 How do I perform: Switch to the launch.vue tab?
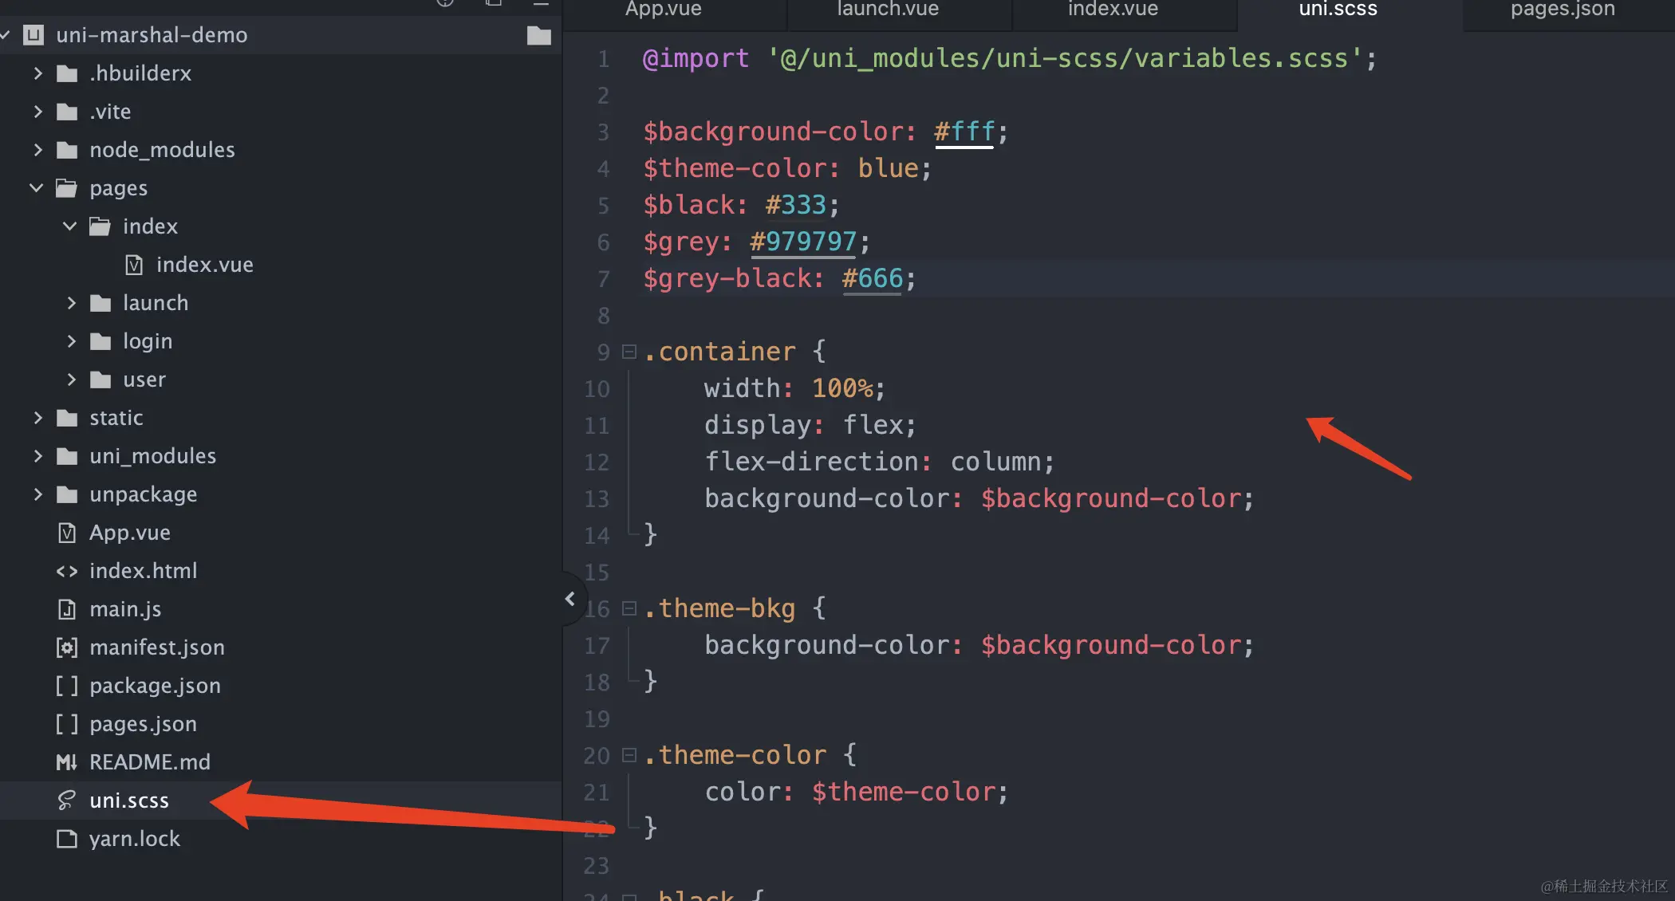888,10
